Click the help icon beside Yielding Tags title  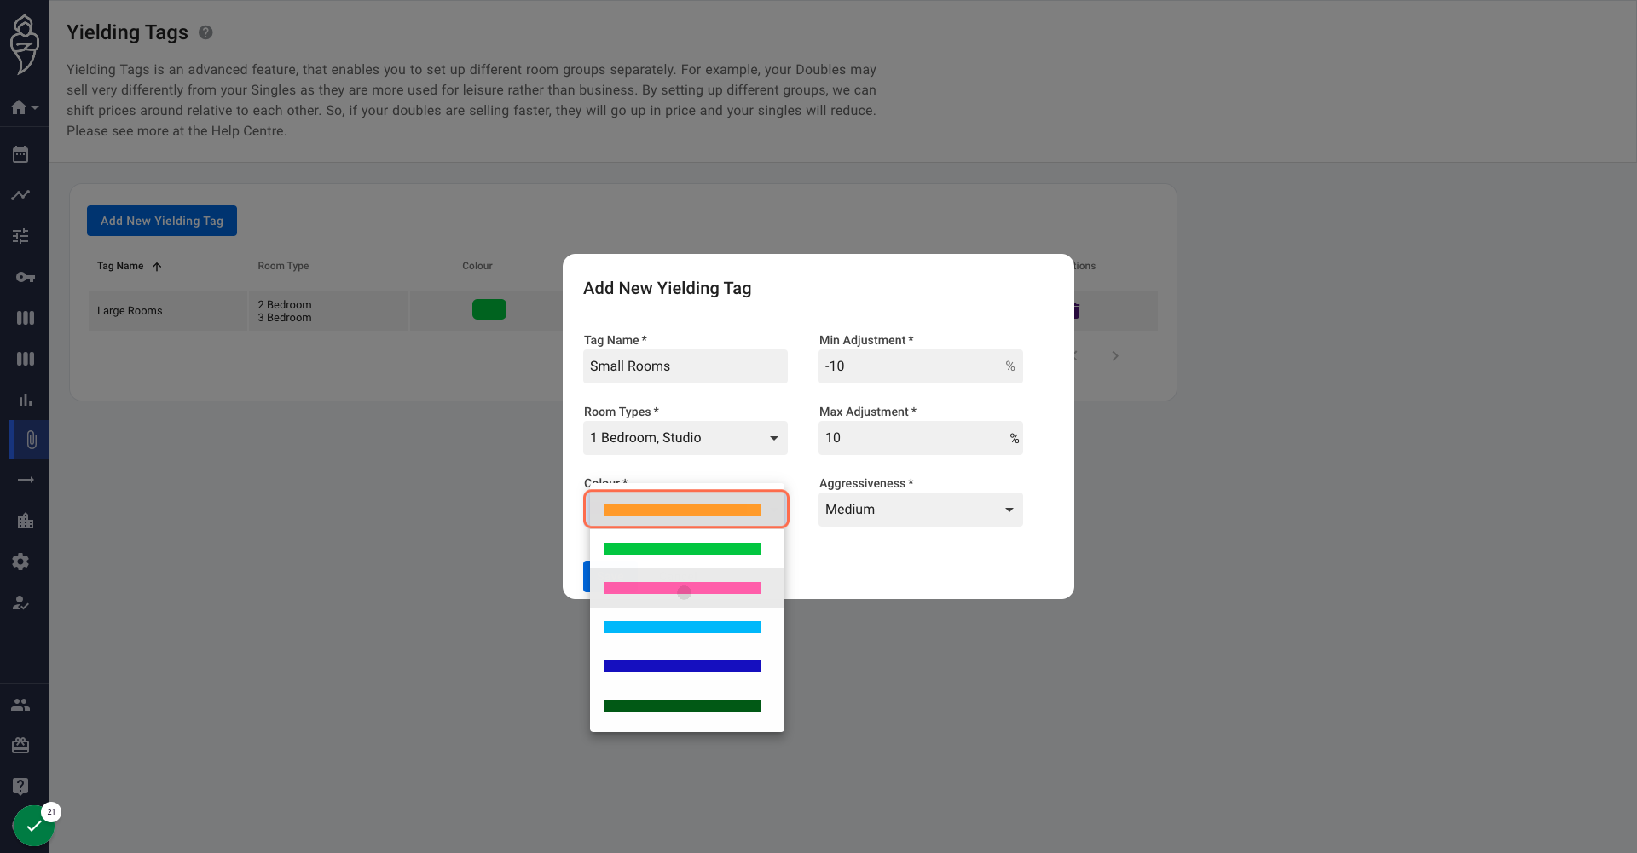(205, 32)
